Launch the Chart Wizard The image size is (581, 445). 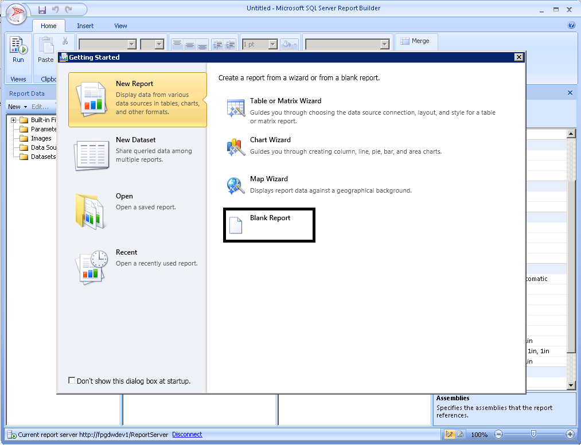[x=270, y=140]
